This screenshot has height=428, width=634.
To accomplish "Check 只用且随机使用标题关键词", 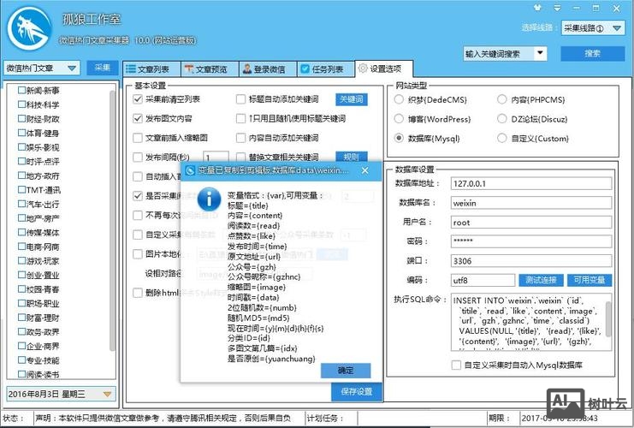I will 241,118.
